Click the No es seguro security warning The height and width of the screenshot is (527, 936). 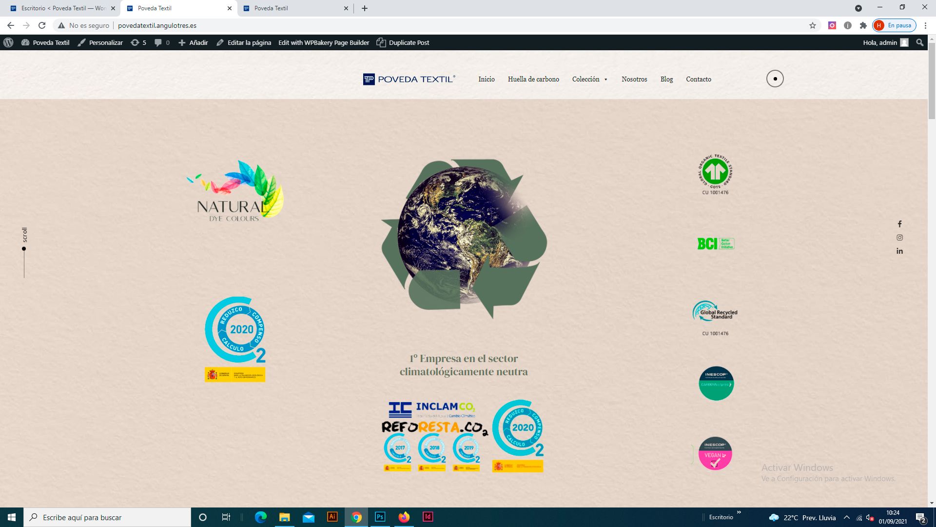coord(83,25)
